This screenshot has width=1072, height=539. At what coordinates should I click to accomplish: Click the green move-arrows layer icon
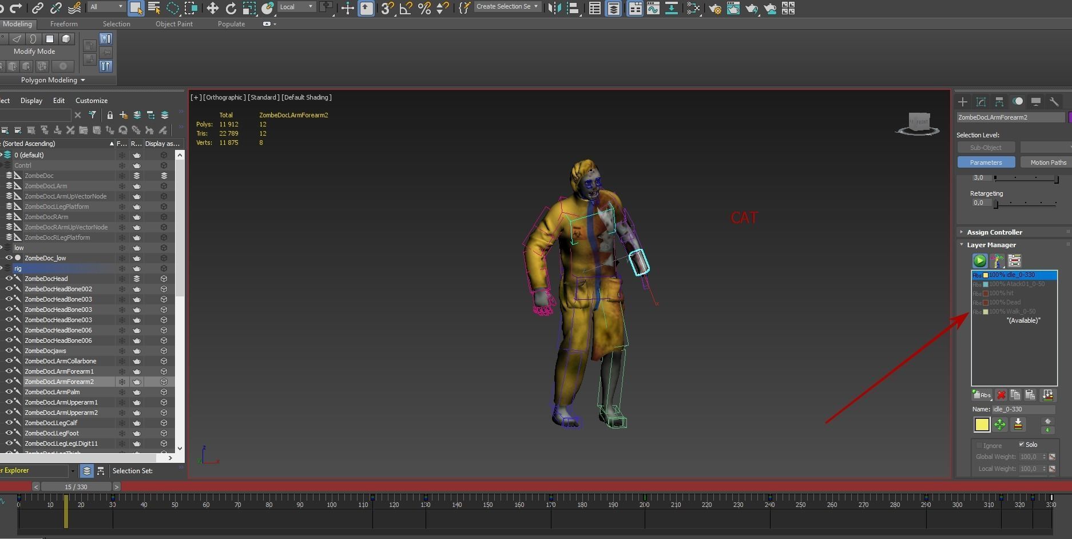point(1000,425)
